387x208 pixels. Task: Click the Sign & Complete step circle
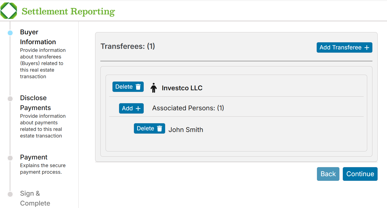(x=10, y=194)
